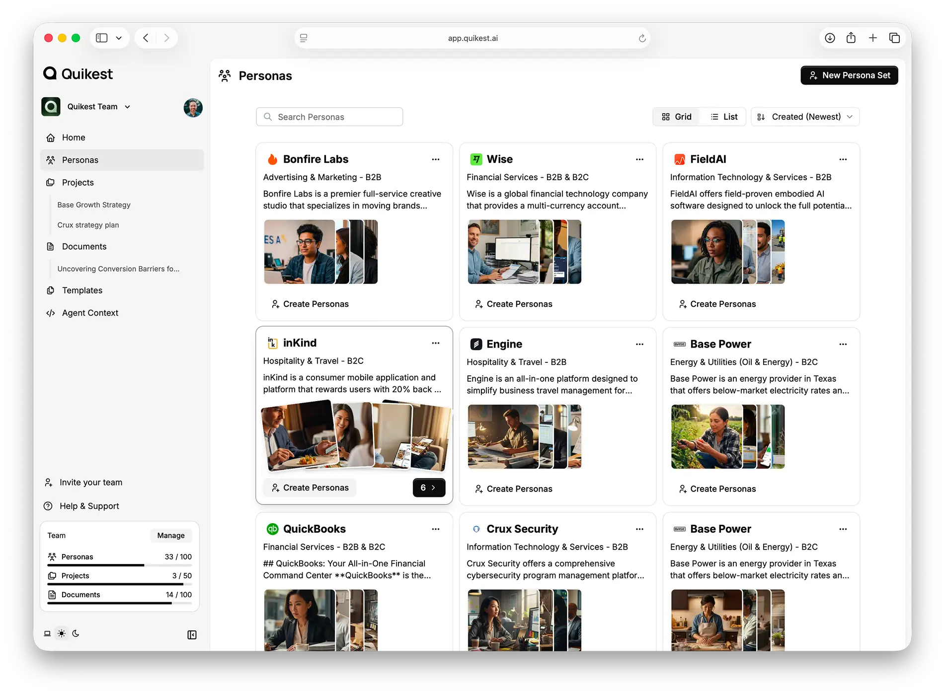
Task: Click Create Personas on Wise card
Action: [513, 304]
